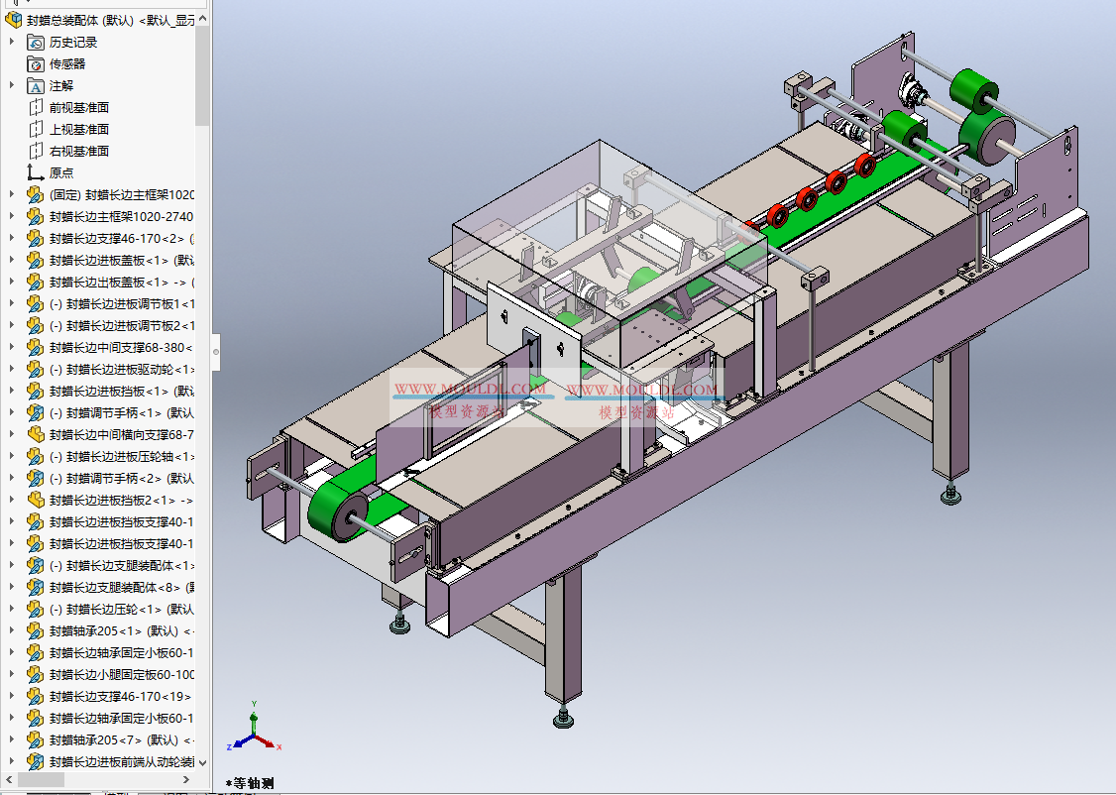The image size is (1116, 795).
Task: Click the 封蜡总装配体 root assembly icon
Action: [14, 20]
